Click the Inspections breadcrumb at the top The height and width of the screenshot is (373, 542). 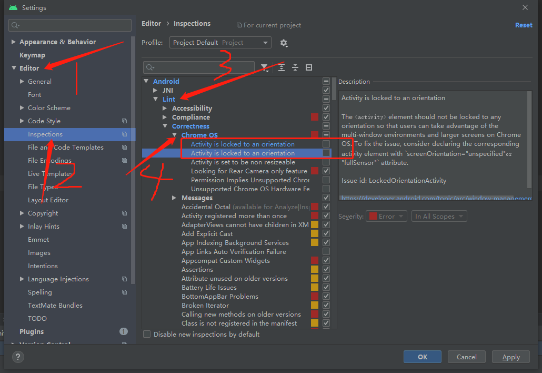pyautogui.click(x=192, y=23)
